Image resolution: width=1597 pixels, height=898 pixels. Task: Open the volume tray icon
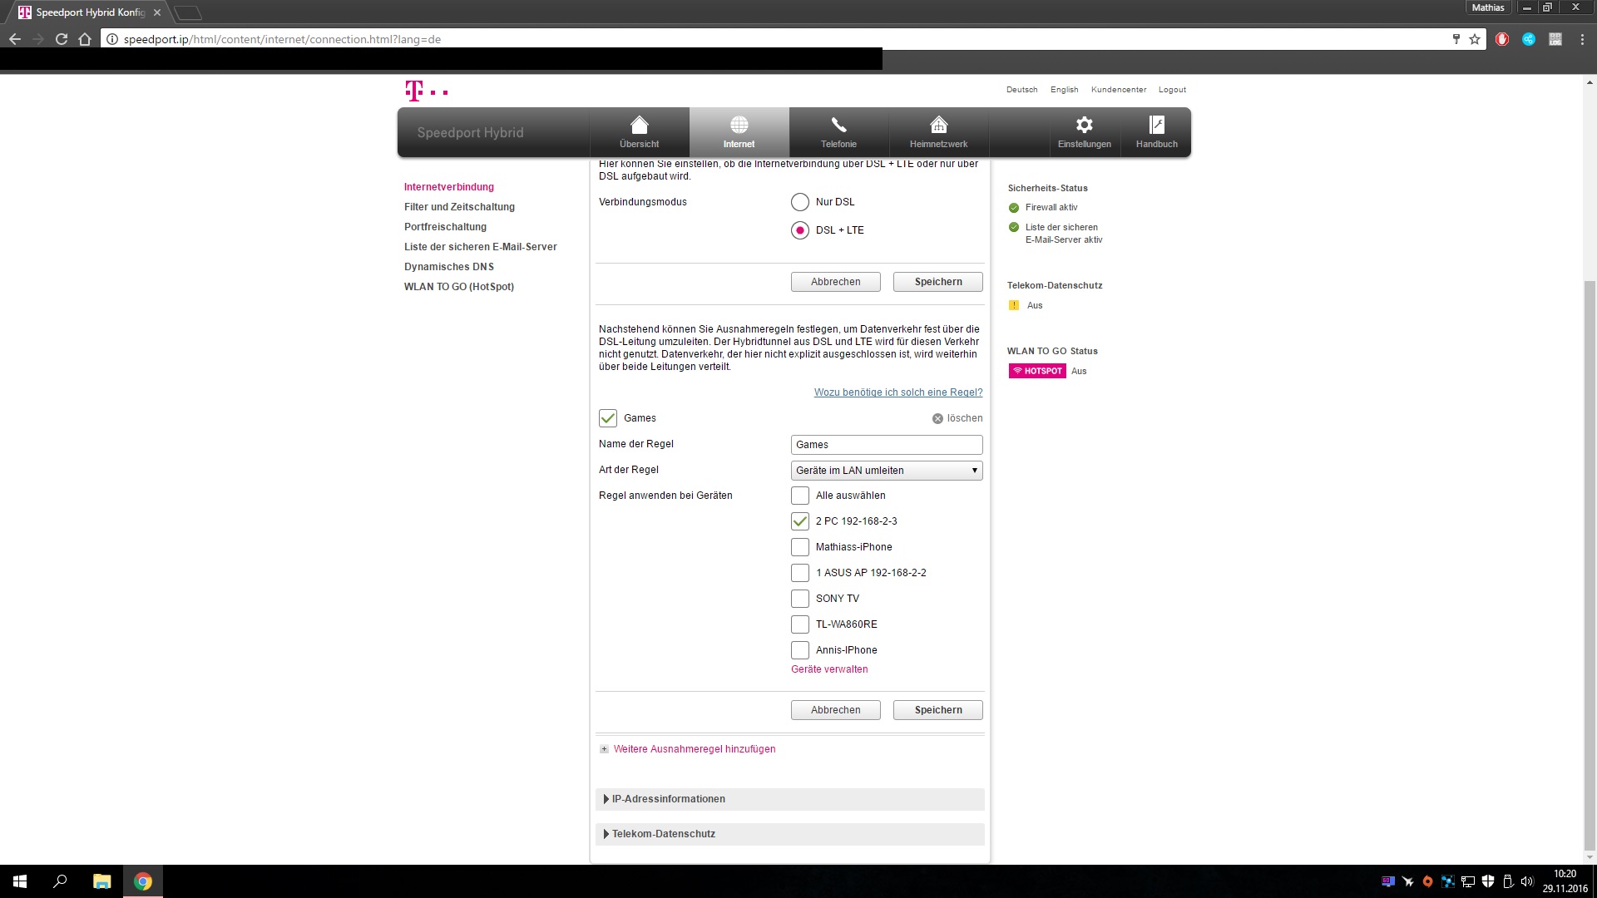click(1527, 881)
